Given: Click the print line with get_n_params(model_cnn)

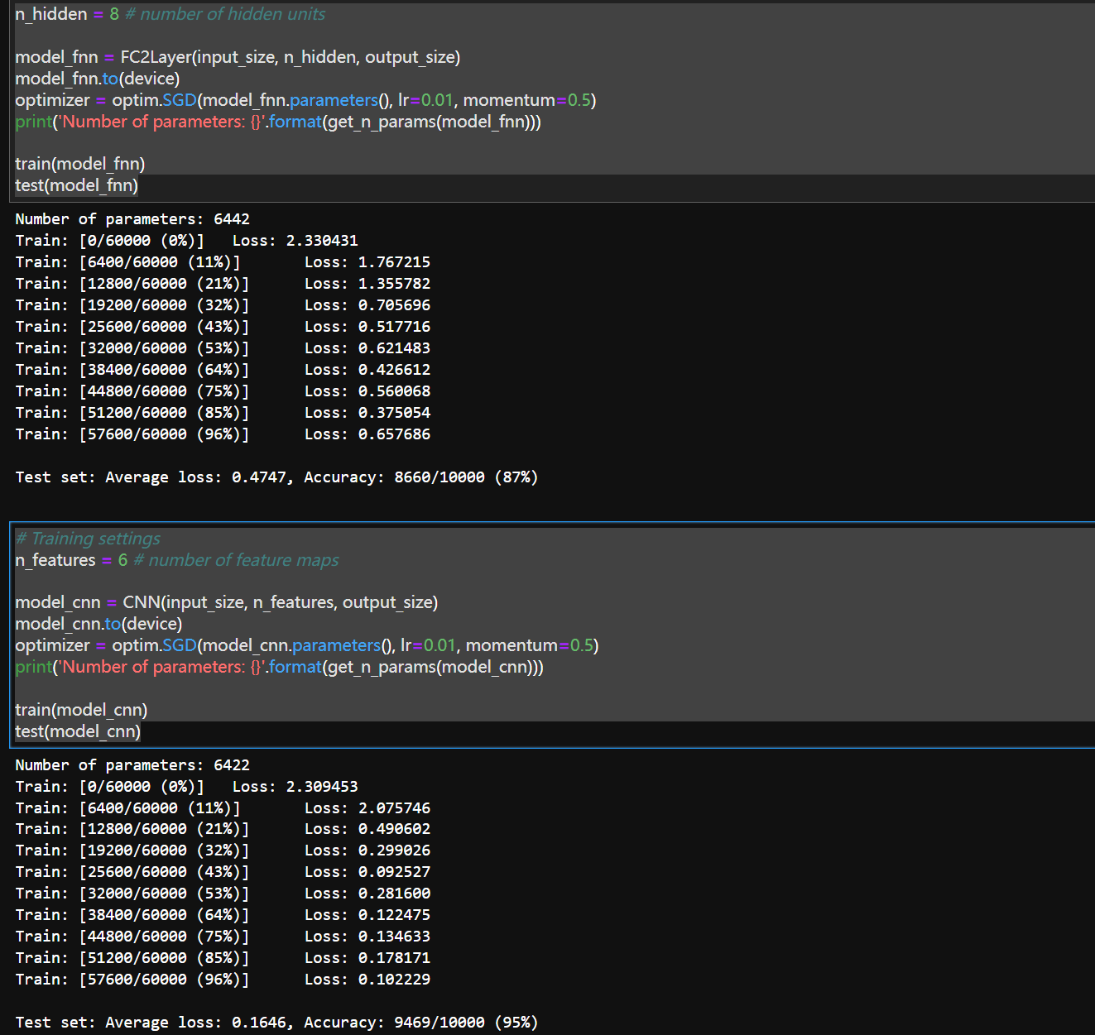Looking at the screenshot, I should coord(280,667).
